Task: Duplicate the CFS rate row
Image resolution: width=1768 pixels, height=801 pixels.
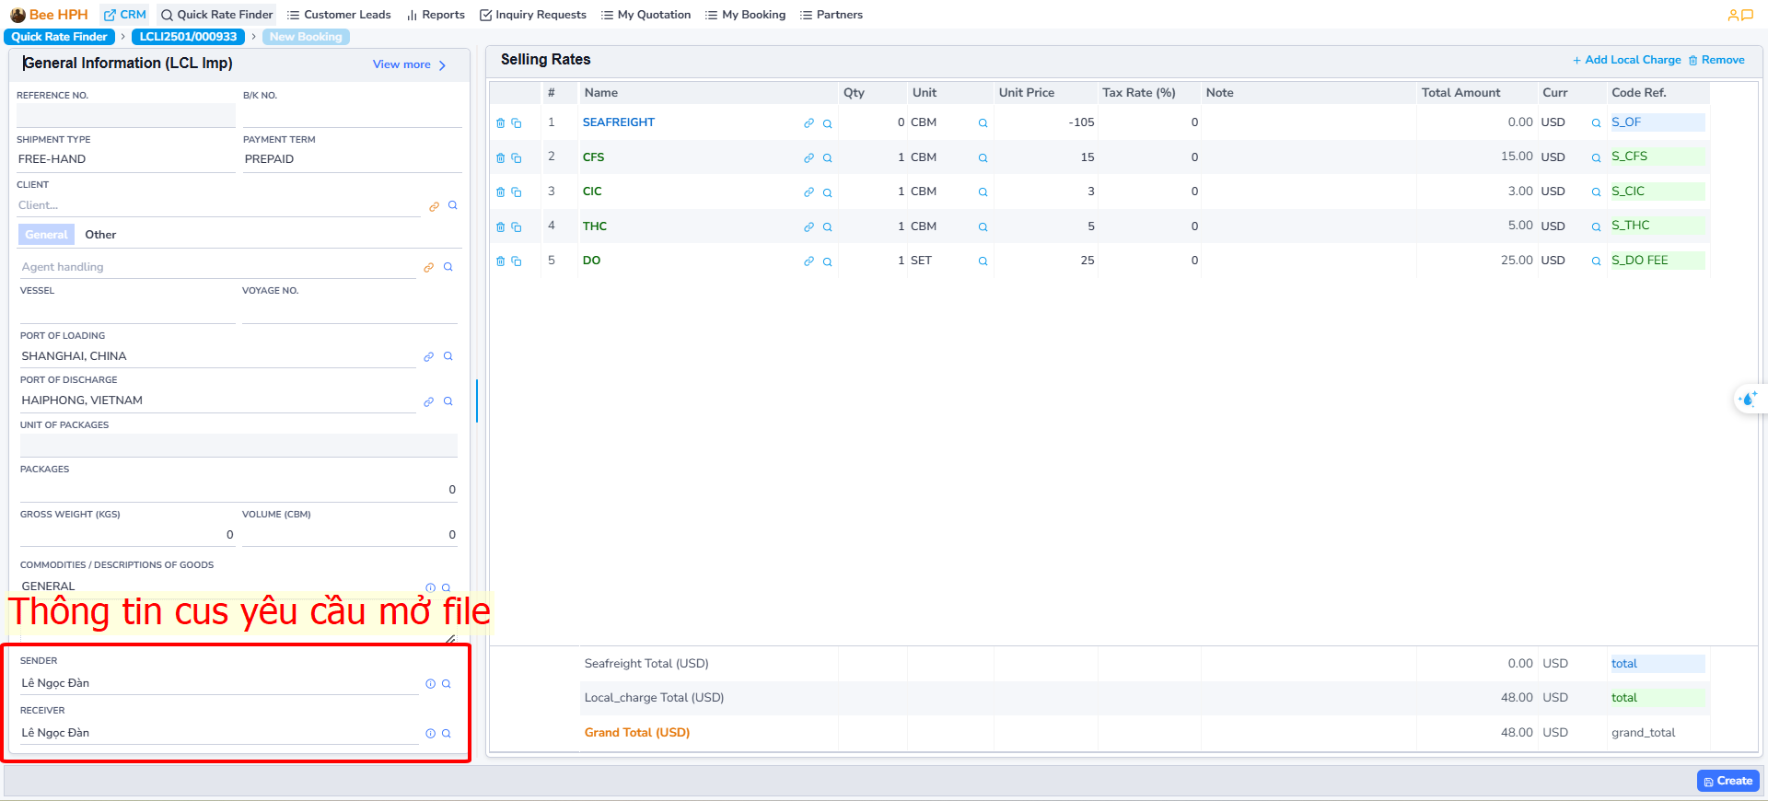Action: click(x=517, y=158)
